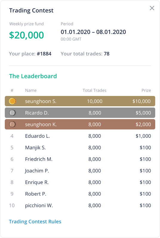This screenshot has height=238, width=160.
Task: Click Enrique R. in the leaderboard
Action: point(37,182)
